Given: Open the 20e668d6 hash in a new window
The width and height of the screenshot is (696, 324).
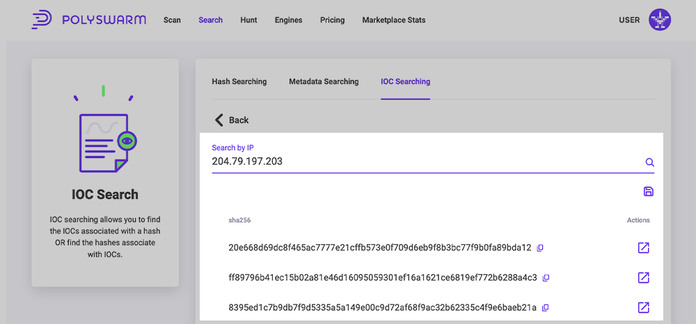Looking at the screenshot, I should (643, 248).
